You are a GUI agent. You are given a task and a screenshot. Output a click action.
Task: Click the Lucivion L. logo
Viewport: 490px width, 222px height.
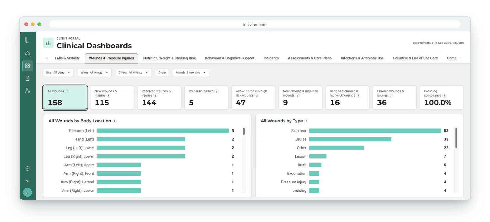[27, 40]
